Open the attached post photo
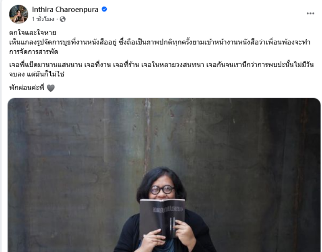The width and height of the screenshot is (322, 252). pos(164,175)
